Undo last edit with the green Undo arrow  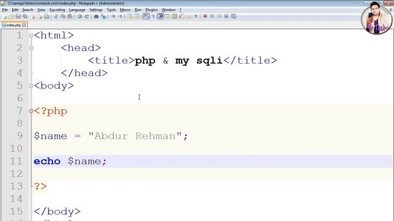(x=79, y=17)
